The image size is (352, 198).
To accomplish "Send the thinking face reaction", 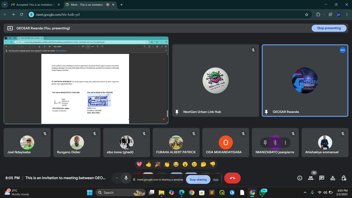I will 203,164.
